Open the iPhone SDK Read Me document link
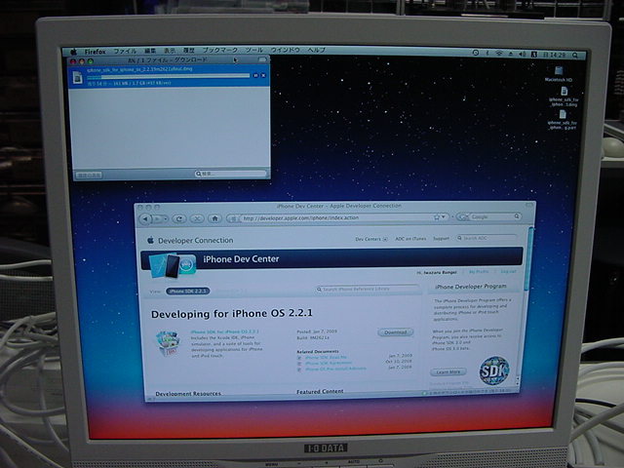This screenshot has height=468, width=624. pos(326,358)
